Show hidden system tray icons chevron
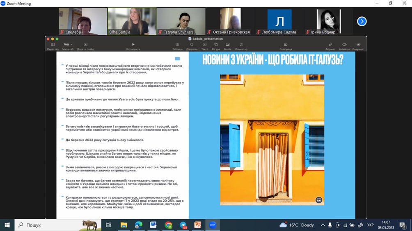Image resolution: width=412 pixels, height=231 pixels. tap(323, 225)
